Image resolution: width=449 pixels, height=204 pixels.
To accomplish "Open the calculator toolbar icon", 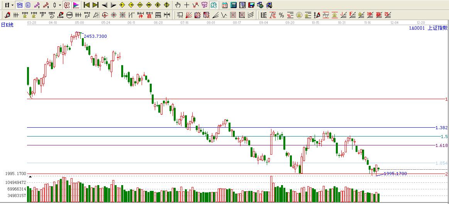I will point(234,5).
